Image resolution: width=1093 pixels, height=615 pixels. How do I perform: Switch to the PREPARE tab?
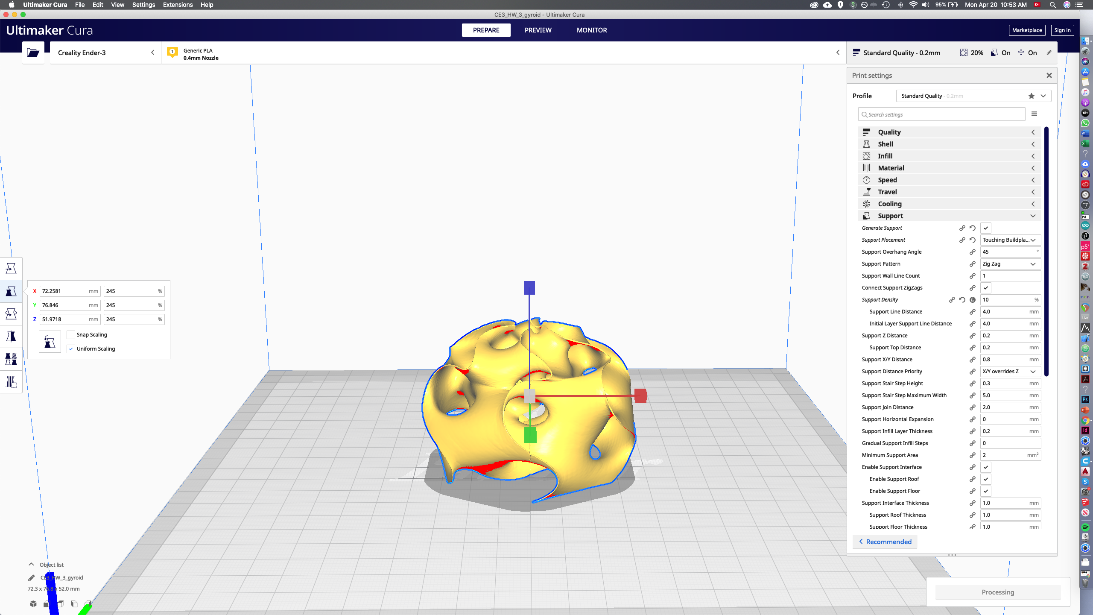[x=486, y=30]
